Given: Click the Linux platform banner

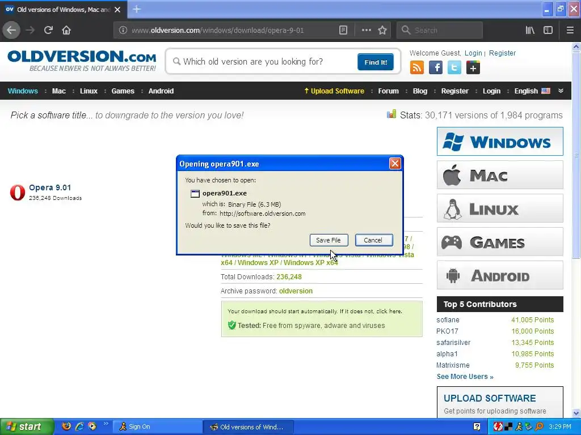Looking at the screenshot, I should (x=500, y=208).
